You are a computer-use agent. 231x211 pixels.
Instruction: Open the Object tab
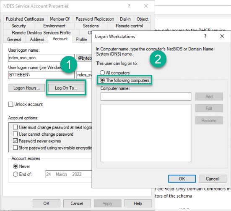click(142, 19)
